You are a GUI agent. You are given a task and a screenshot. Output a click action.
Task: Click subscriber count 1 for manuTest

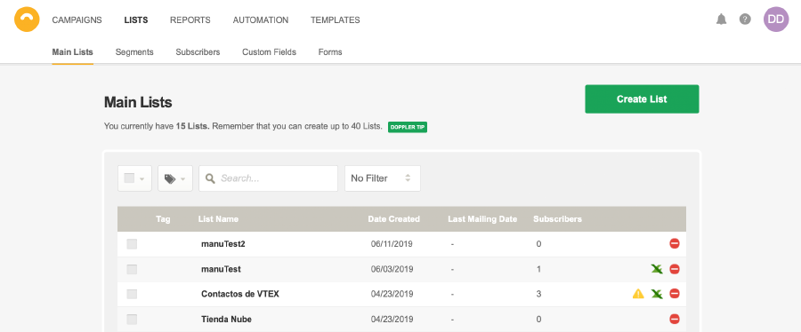click(539, 269)
